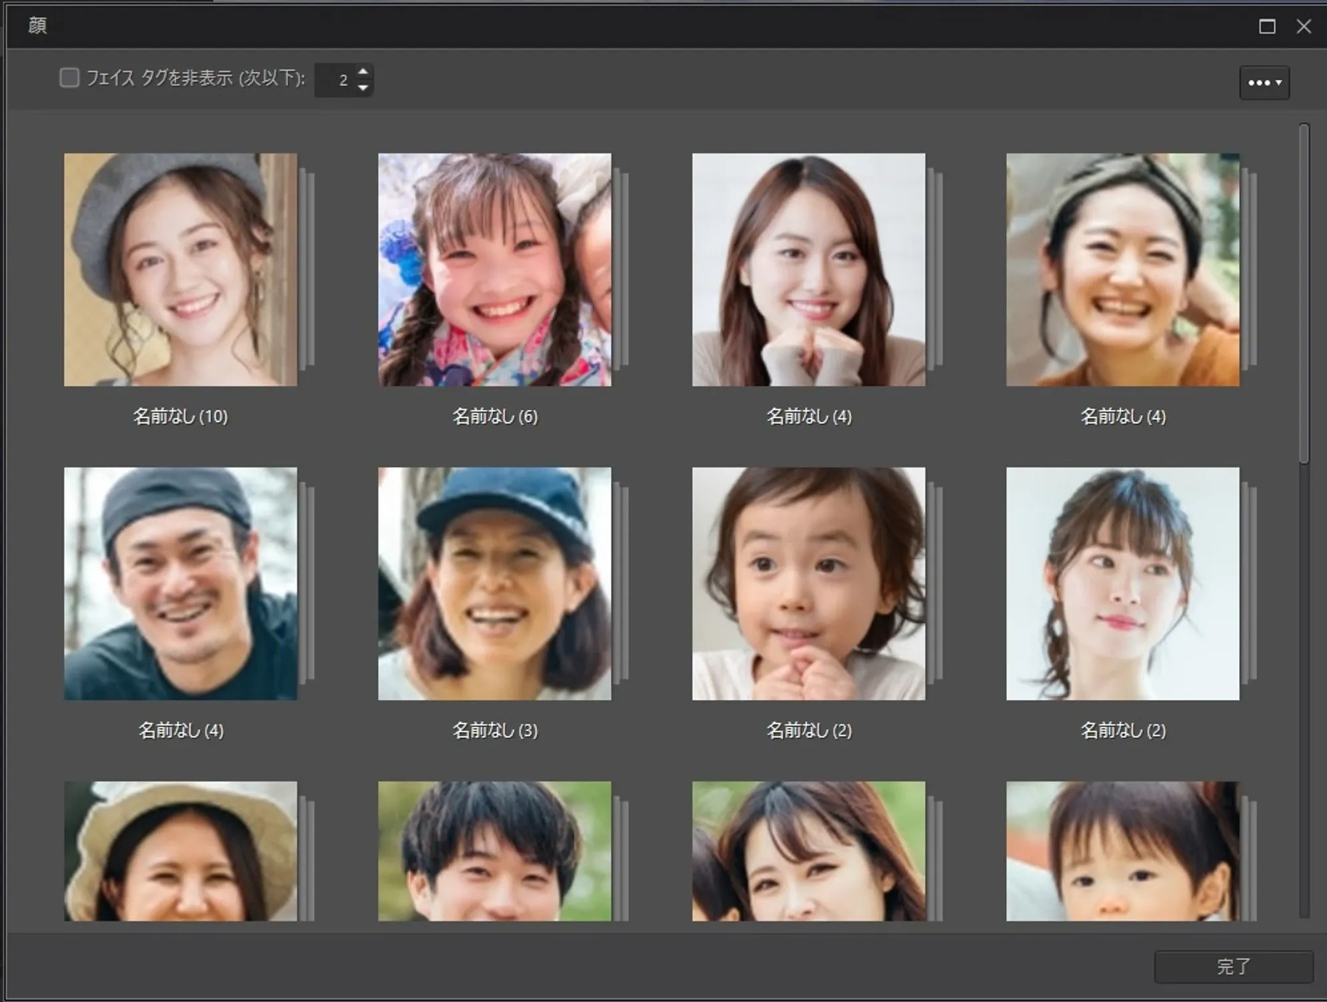Click the label under the headband woman thumbnail
This screenshot has width=1327, height=1002.
(x=1123, y=417)
